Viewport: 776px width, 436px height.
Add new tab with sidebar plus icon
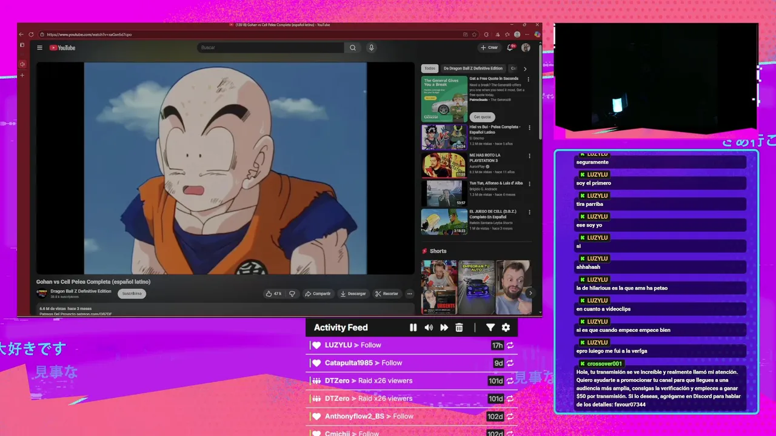(22, 76)
